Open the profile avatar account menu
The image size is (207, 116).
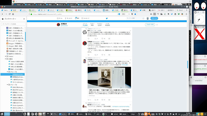point(148,18)
